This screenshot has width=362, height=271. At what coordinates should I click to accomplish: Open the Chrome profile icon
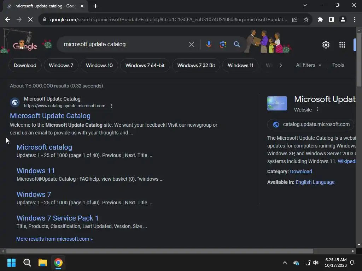(x=343, y=20)
